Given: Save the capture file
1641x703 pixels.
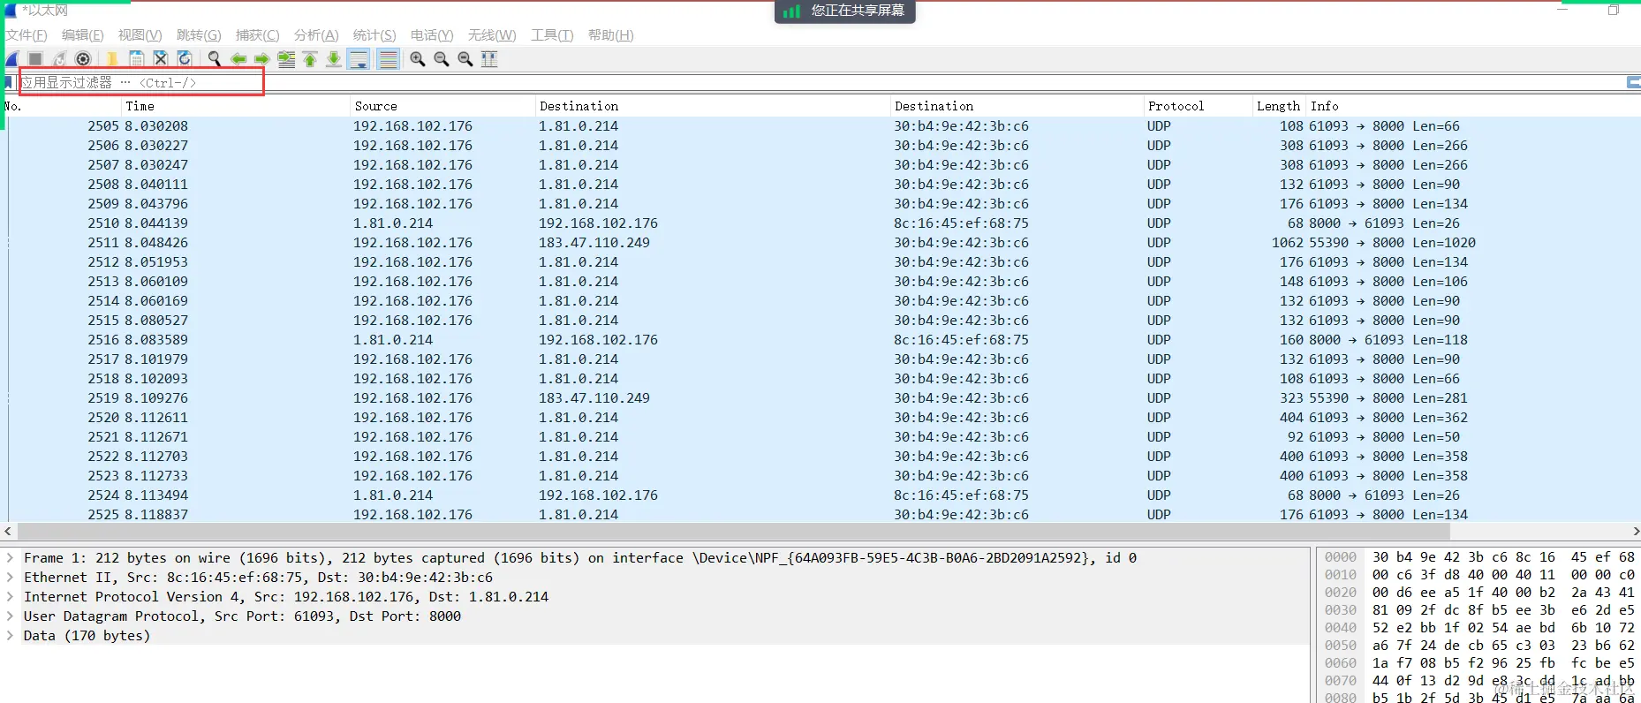Looking at the screenshot, I should point(136,59).
